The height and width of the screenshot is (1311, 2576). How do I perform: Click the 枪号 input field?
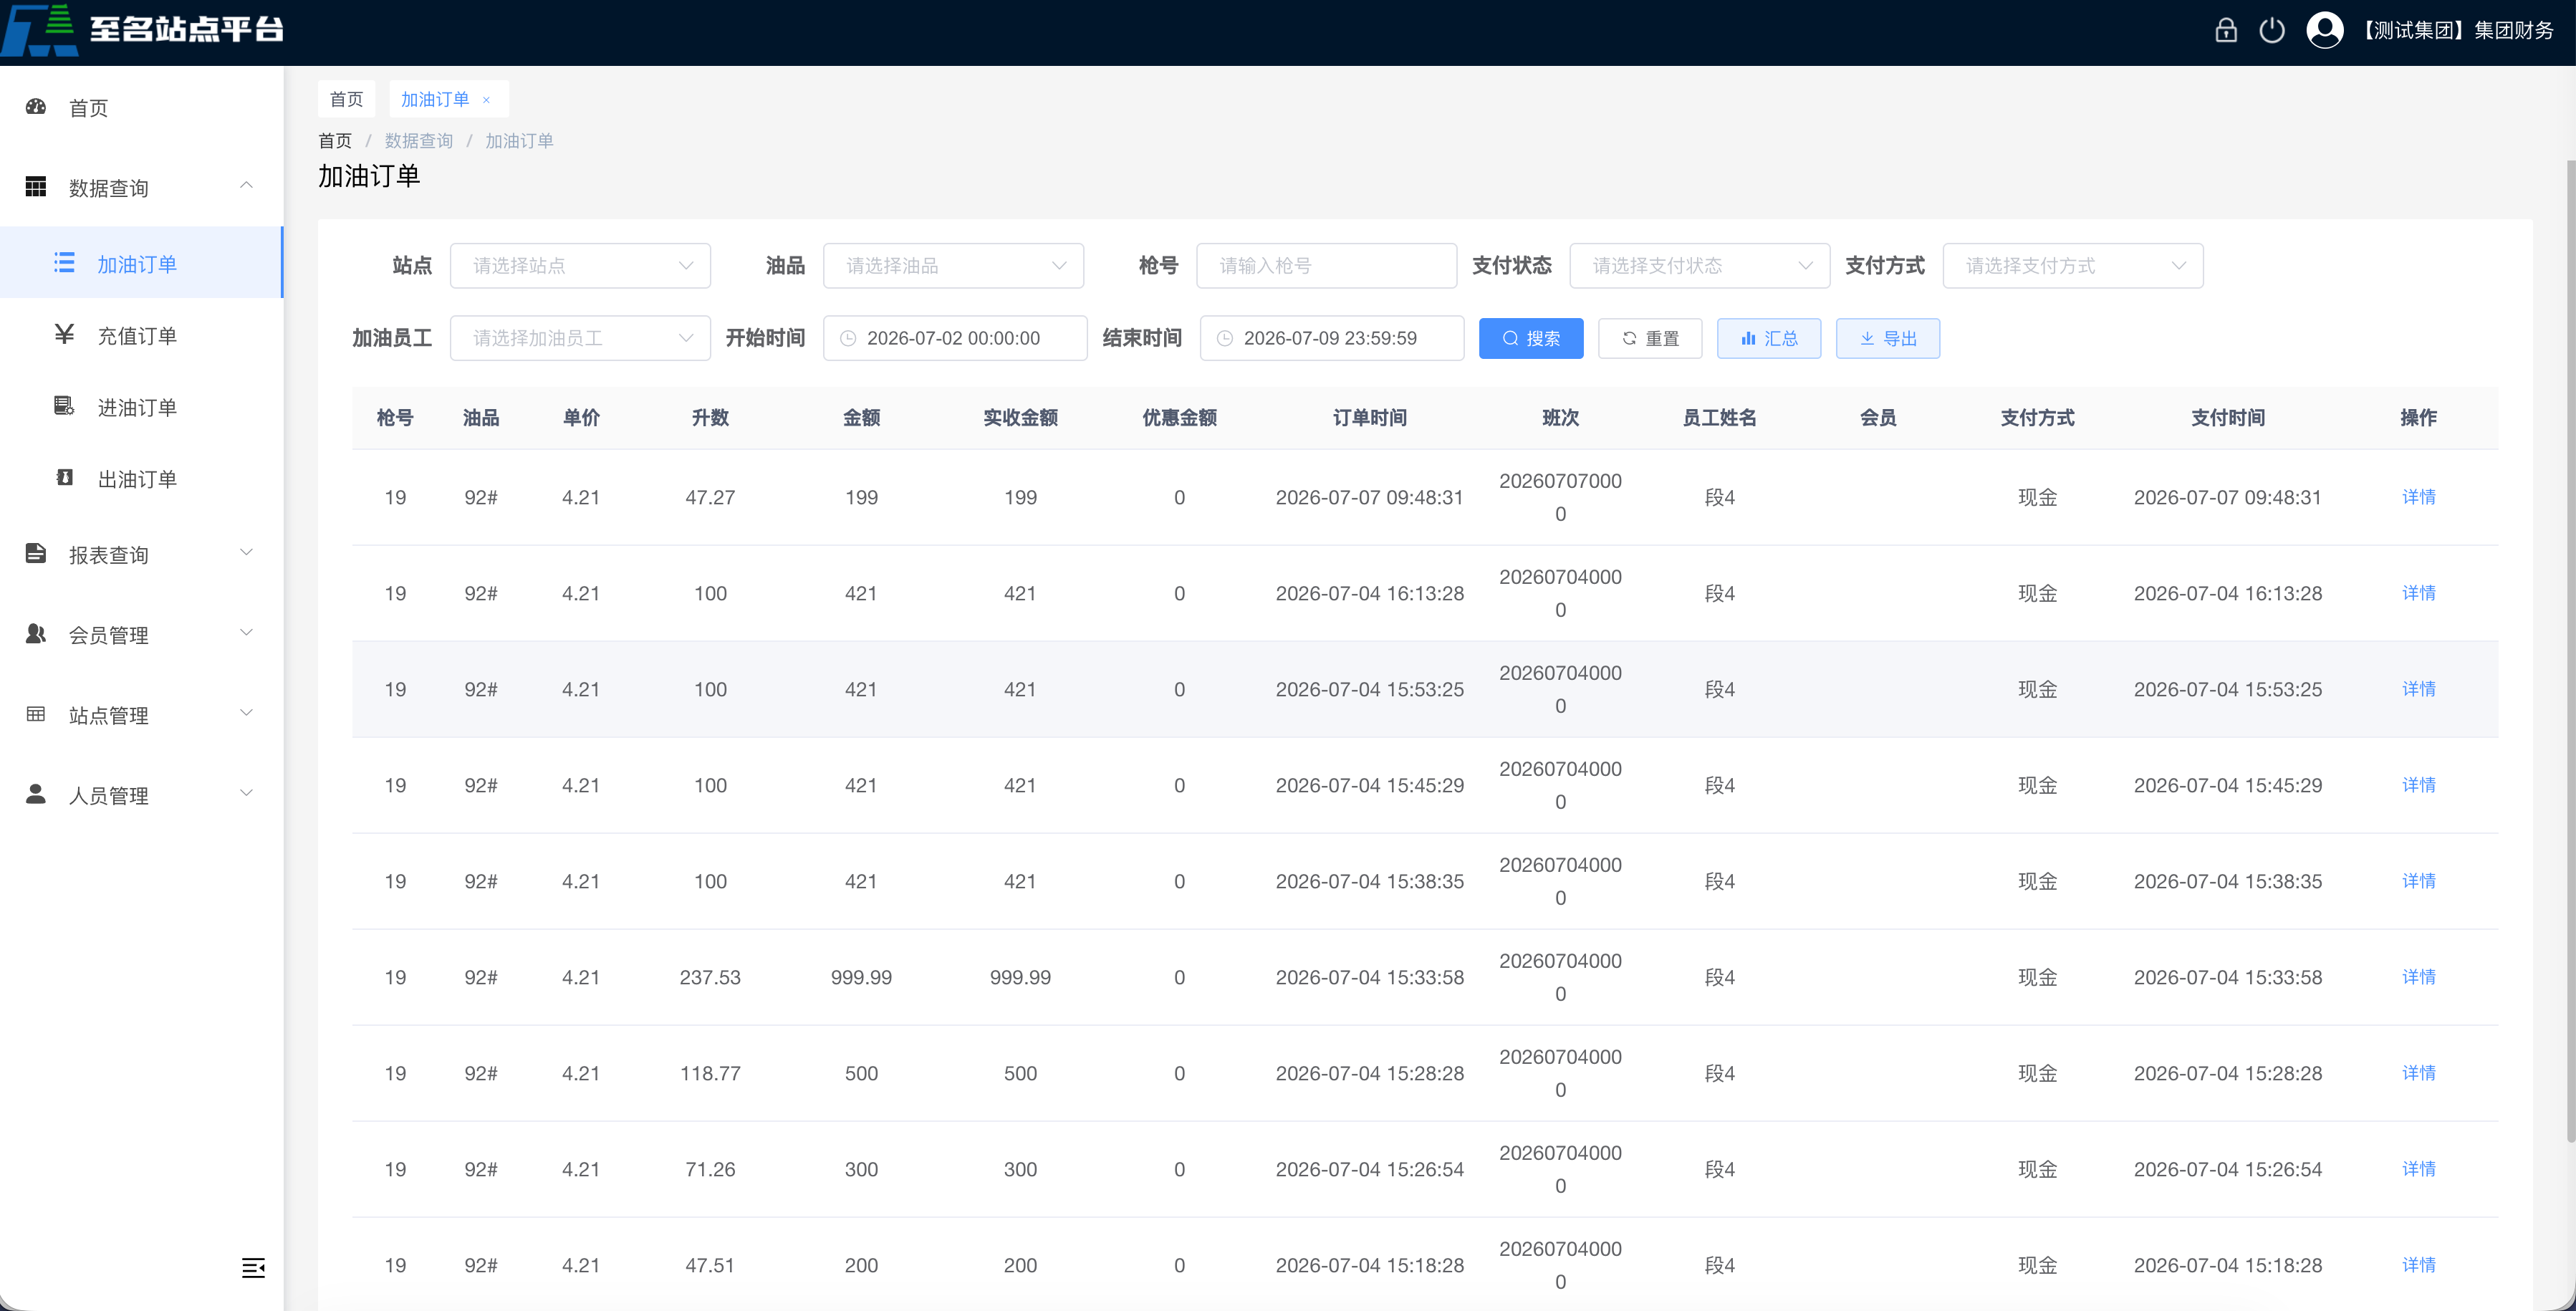click(1326, 266)
